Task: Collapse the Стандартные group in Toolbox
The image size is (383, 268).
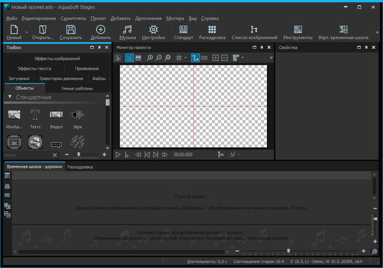Action: (10, 97)
